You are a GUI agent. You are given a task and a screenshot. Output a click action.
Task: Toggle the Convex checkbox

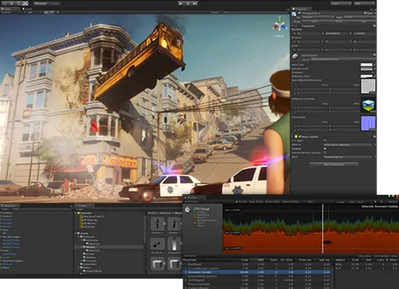pyautogui.click(x=325, y=148)
